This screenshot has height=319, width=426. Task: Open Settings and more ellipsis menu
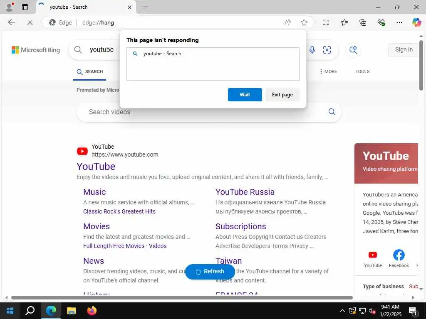tap(399, 22)
